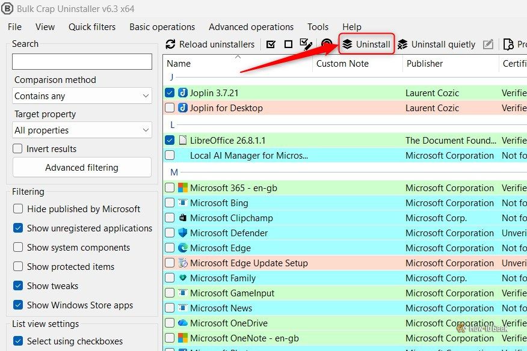Toggle the Show tweaks checkbox
Viewport: 527px width, 351px height.
[18, 285]
